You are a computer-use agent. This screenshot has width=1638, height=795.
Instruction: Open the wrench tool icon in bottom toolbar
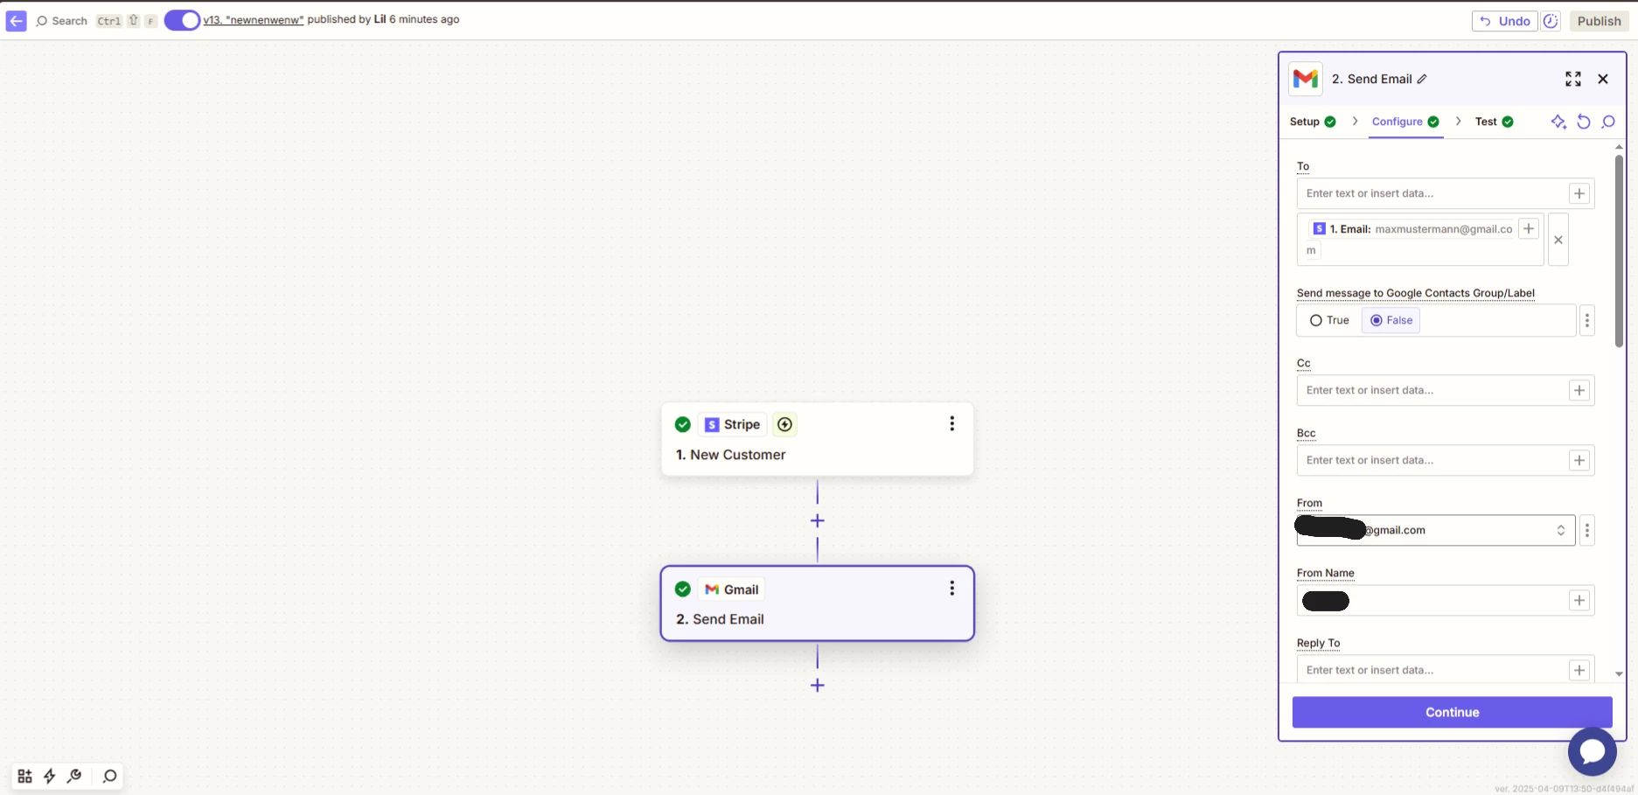(74, 776)
